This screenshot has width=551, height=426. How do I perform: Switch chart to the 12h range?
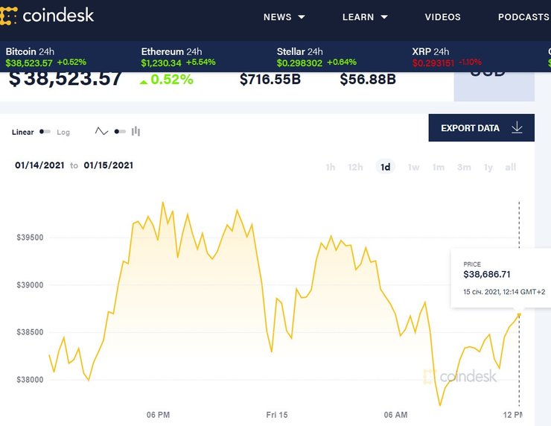coord(355,168)
